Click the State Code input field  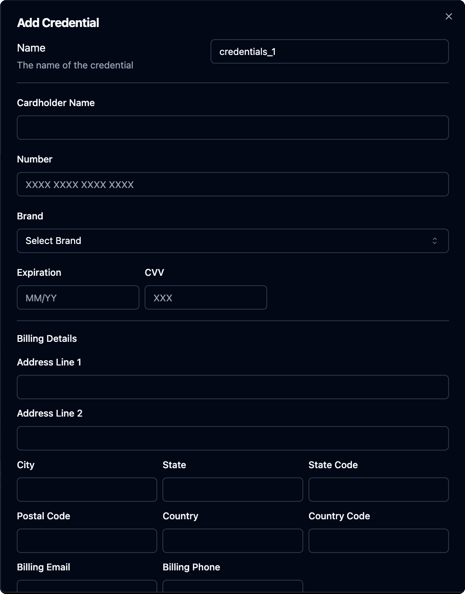point(379,489)
